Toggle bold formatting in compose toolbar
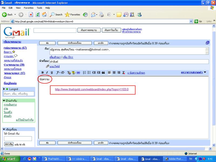Screen dimensions: 216x162 43,73
